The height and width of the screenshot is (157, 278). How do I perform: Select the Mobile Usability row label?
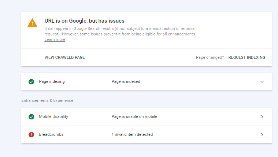pyautogui.click(x=53, y=116)
